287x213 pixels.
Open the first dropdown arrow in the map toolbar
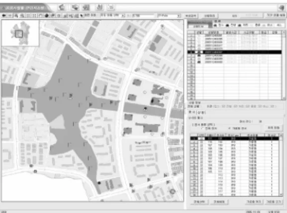[x=123, y=16]
